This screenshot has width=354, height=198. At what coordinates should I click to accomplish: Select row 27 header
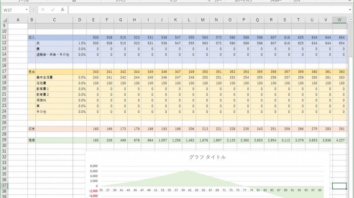tap(4, 129)
